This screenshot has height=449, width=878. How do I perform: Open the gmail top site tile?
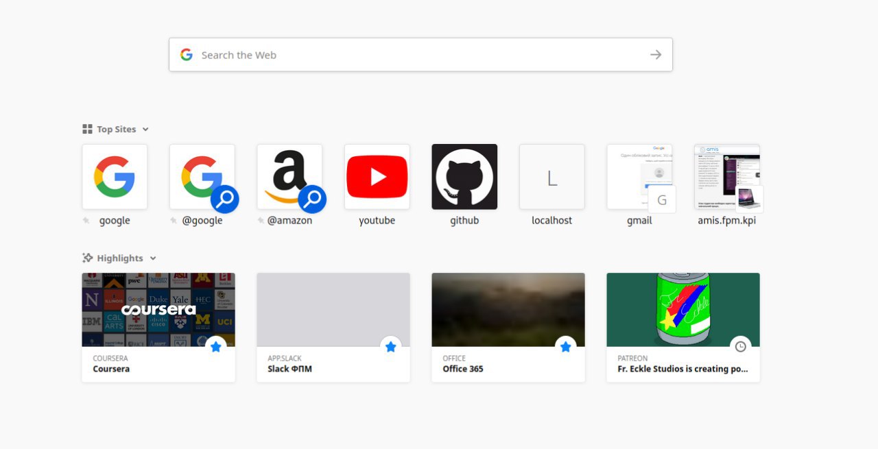point(639,176)
